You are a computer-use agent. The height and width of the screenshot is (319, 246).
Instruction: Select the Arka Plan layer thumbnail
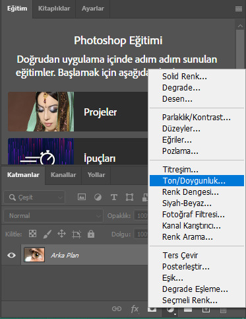[34, 254]
